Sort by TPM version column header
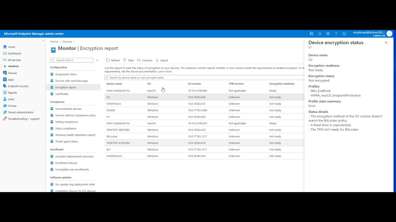Image resolution: width=396 pixels, height=222 pixels. point(236,84)
